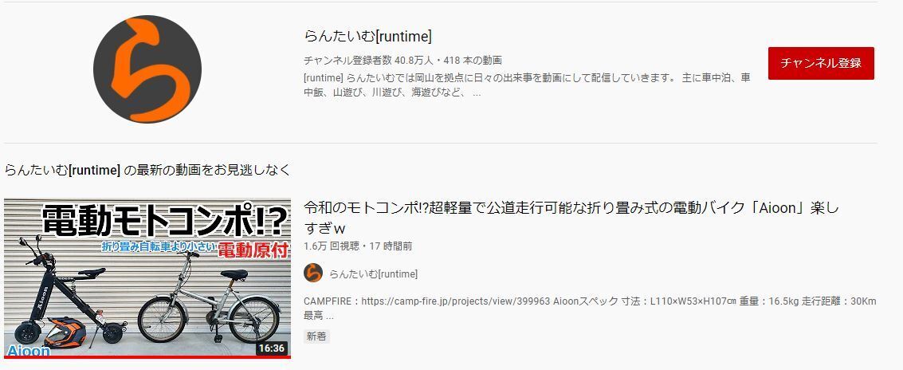Click the orange helmet in the thumbnail

(x=65, y=332)
